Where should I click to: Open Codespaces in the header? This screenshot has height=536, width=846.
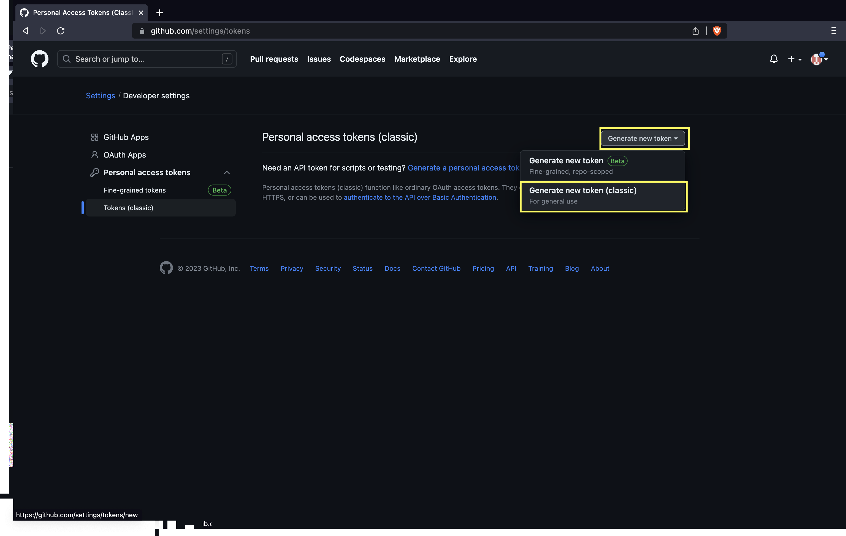point(362,59)
